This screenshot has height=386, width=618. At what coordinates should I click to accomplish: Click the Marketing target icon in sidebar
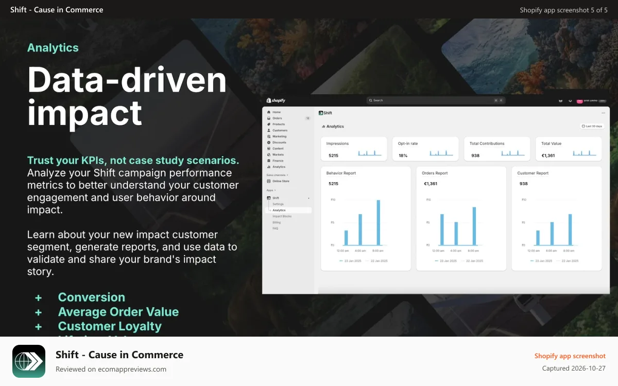tap(268, 136)
